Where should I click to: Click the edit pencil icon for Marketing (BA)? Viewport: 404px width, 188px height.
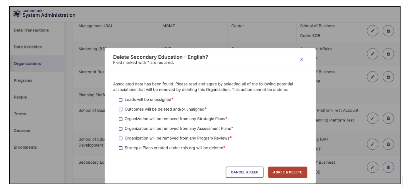[372, 54]
